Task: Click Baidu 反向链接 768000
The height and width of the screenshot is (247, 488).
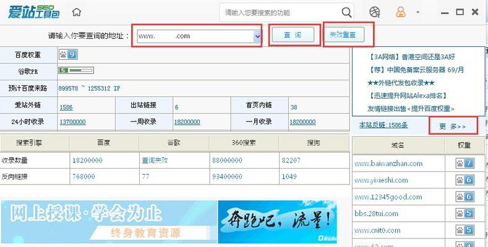Action: (83, 177)
